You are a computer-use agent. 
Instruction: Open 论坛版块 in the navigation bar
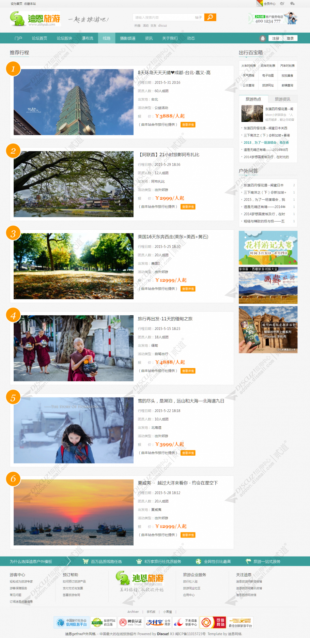[x=64, y=38]
